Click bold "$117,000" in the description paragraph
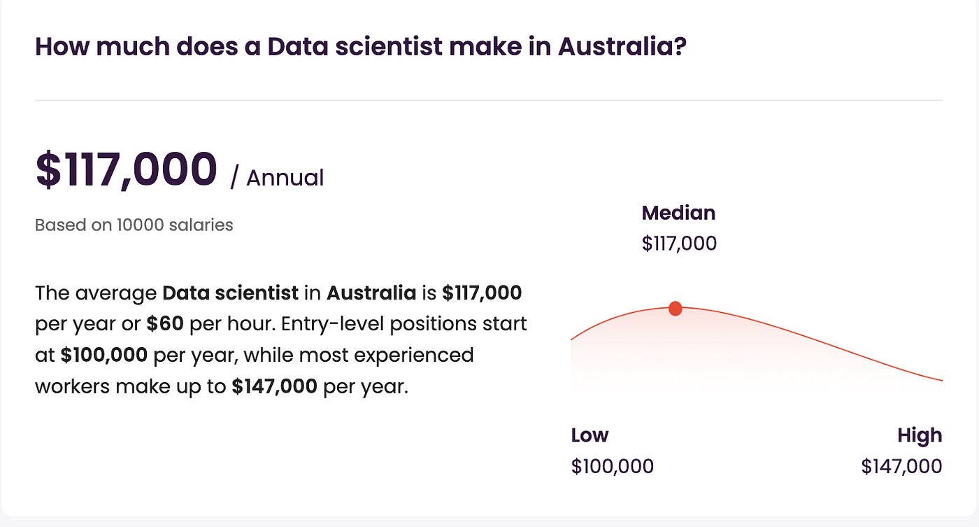This screenshot has height=527, width=979. [x=482, y=293]
